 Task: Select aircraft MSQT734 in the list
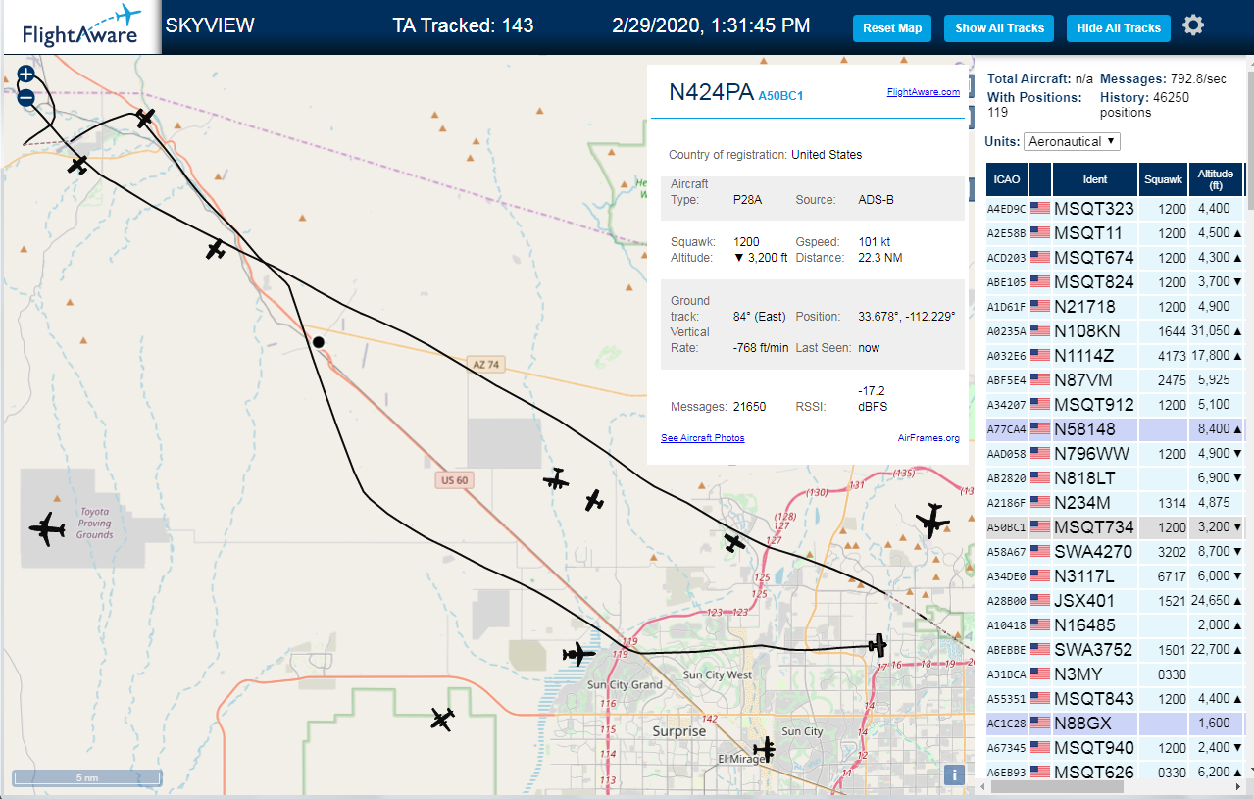pos(1115,527)
